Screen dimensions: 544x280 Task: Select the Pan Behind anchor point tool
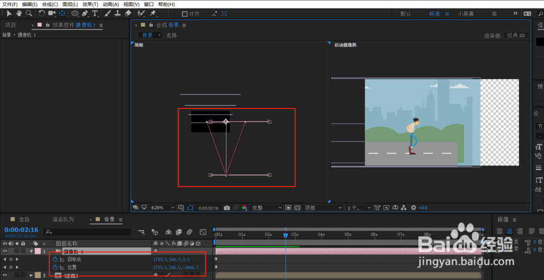click(x=62, y=14)
